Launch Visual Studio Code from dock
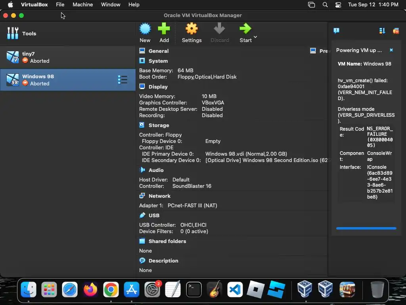The height and width of the screenshot is (305, 406). click(235, 290)
